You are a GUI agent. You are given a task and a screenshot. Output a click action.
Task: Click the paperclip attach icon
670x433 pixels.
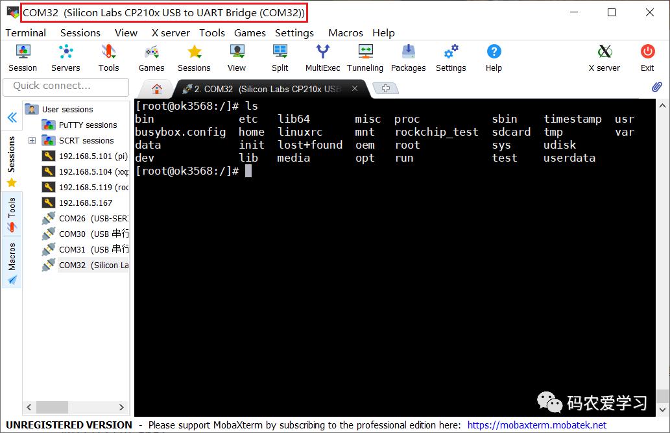click(x=657, y=87)
